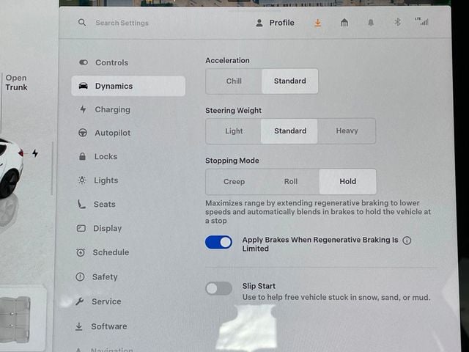Set Acceleration to Chill

point(234,81)
